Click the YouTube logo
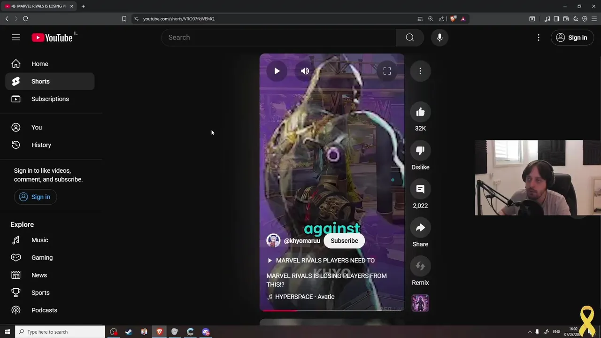The image size is (601, 338). (52, 38)
